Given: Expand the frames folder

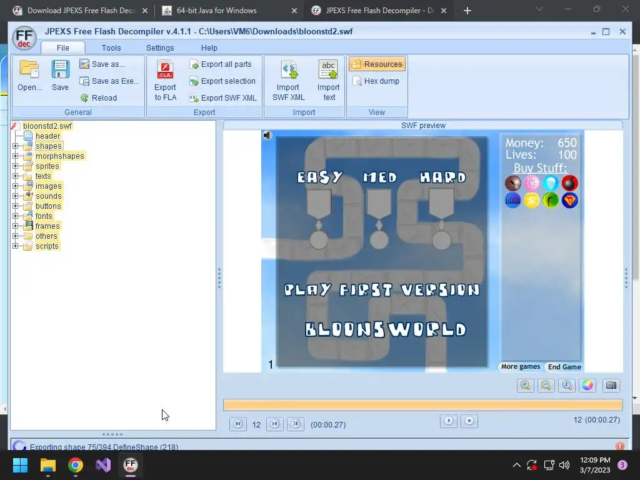Looking at the screenshot, I should point(15,226).
